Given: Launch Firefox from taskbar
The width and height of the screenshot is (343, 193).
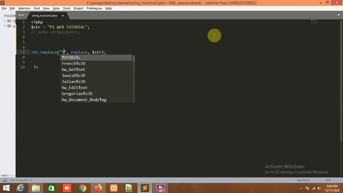Looking at the screenshot, I should 98,188.
